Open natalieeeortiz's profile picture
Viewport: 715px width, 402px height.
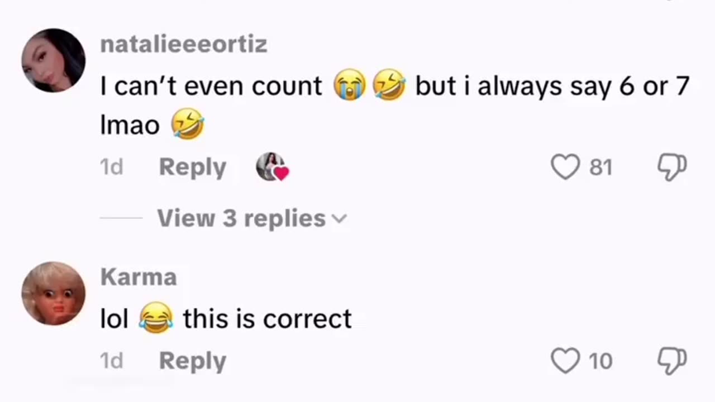54,60
